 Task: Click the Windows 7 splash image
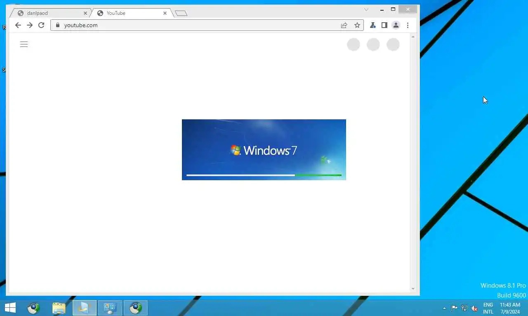264,150
